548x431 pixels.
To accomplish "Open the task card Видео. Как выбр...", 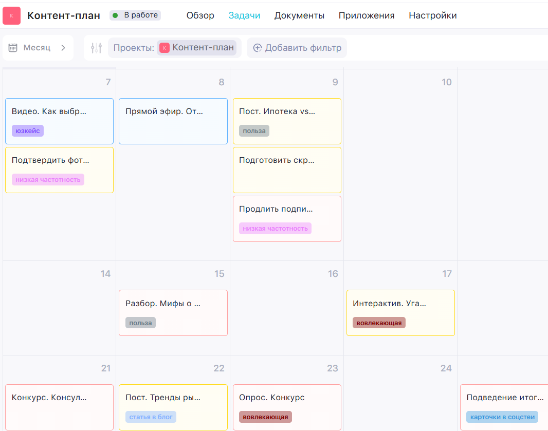I will click(60, 121).
